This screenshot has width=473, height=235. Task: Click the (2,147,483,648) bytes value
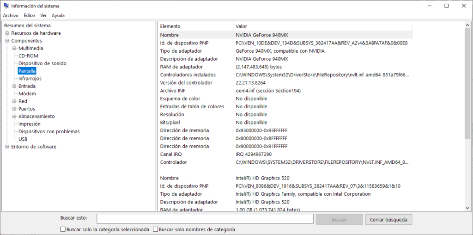(259, 67)
